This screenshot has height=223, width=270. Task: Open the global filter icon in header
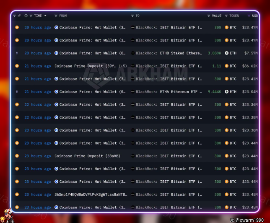point(14,16)
